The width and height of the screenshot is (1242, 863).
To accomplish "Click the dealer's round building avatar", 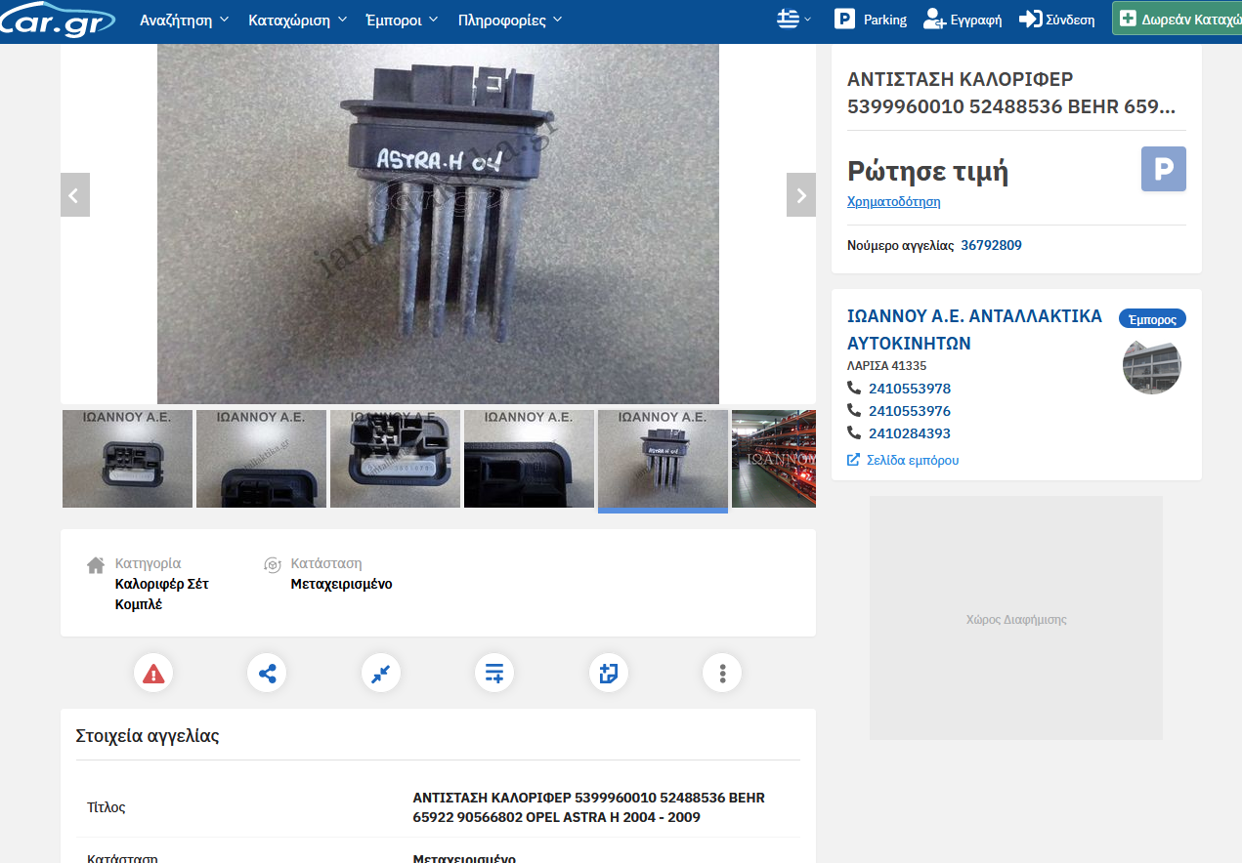I will (1152, 366).
